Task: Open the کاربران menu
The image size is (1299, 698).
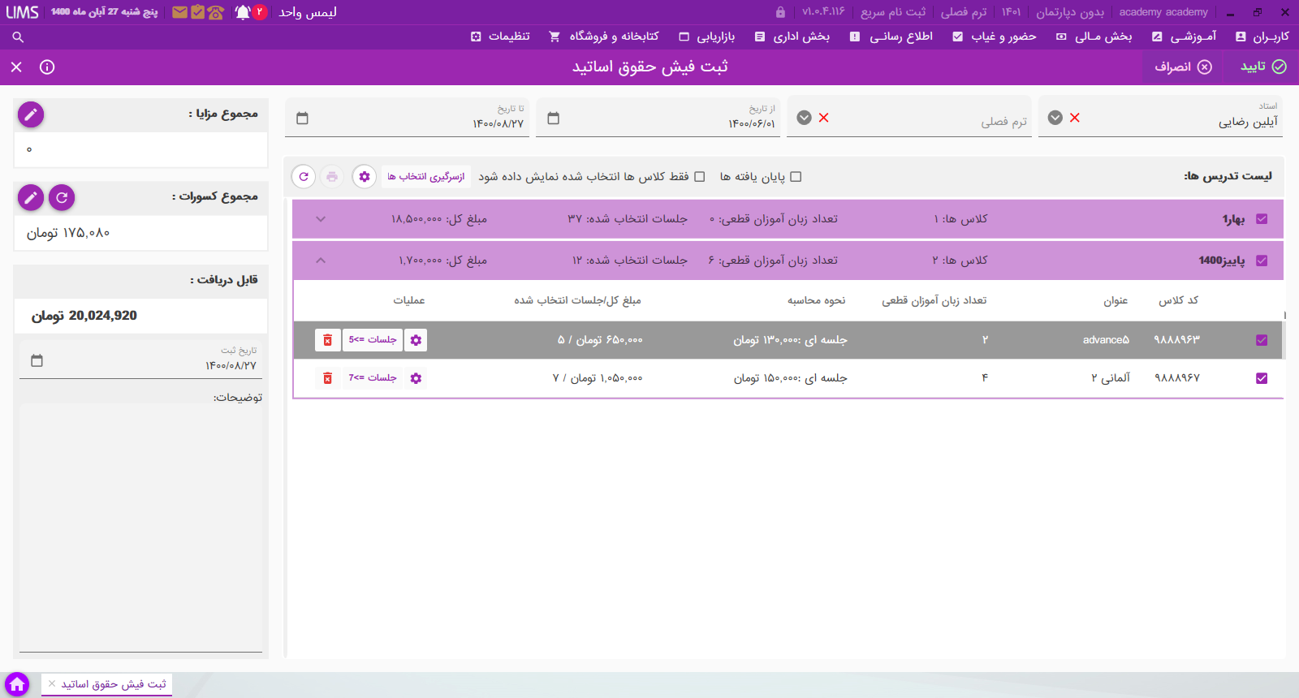Action: (x=1262, y=37)
